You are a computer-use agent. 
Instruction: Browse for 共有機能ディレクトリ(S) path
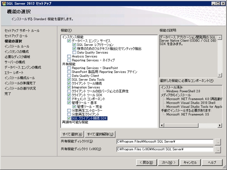(x=218, y=142)
